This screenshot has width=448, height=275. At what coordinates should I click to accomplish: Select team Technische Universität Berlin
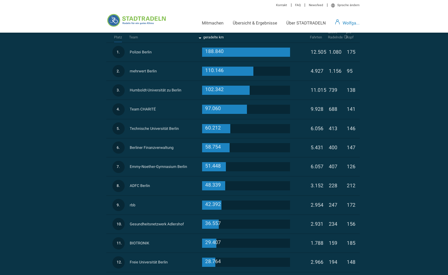coord(154,128)
